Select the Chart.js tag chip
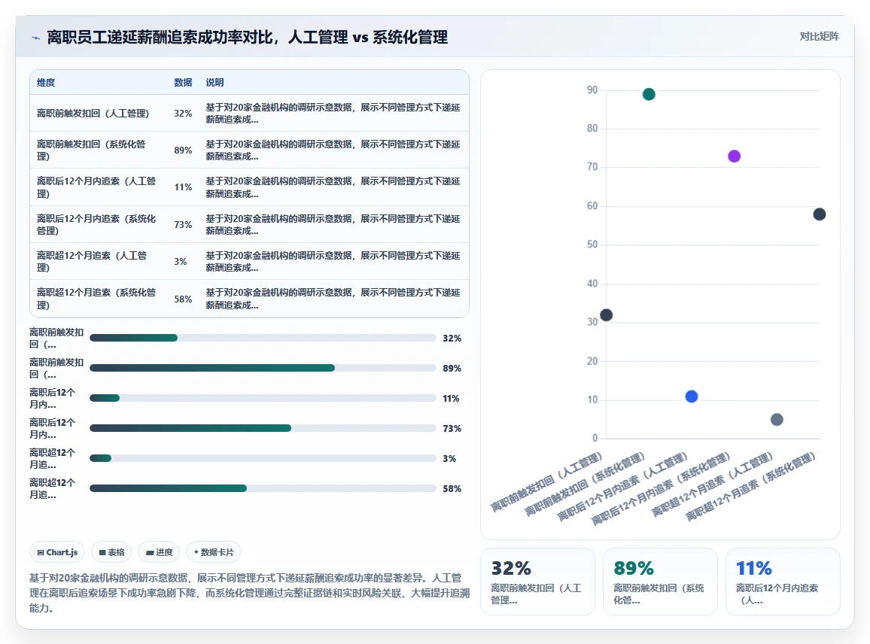This screenshot has width=870, height=644. 57,552
